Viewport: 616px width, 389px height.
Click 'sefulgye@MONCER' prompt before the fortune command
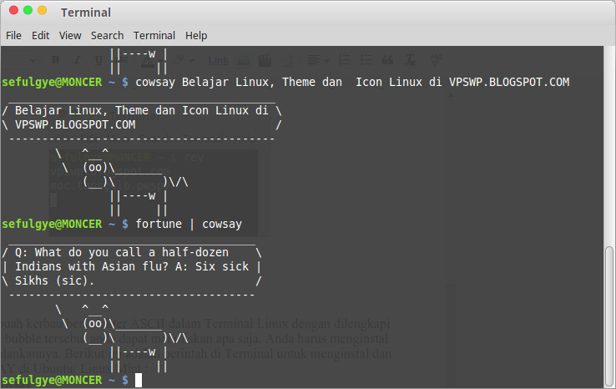(x=52, y=224)
